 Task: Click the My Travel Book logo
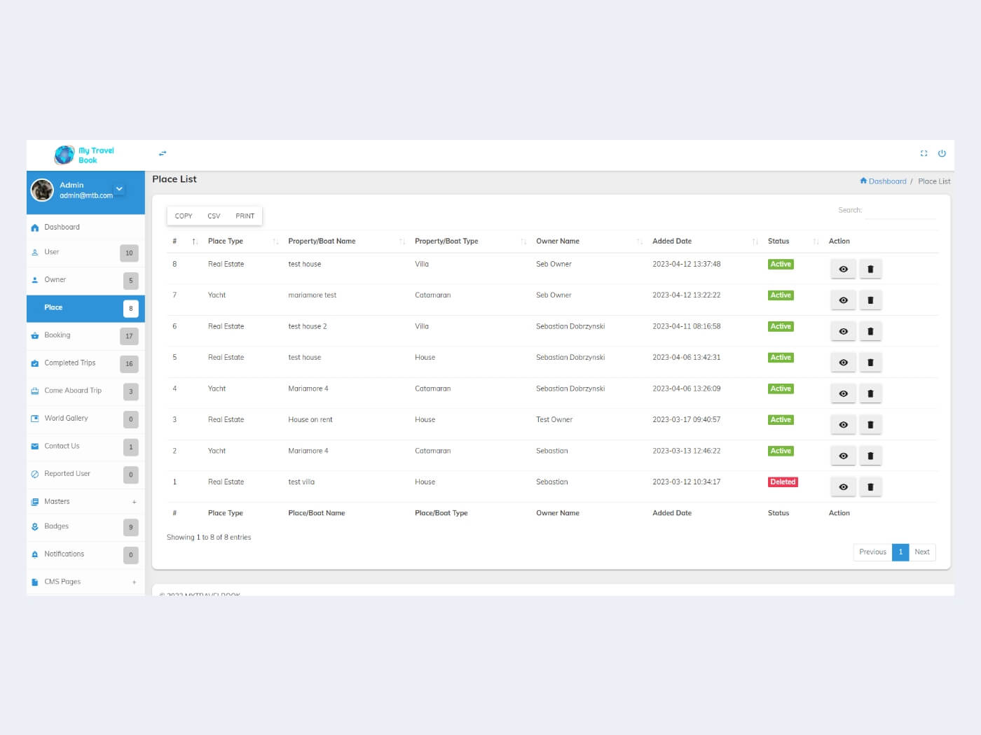point(85,155)
